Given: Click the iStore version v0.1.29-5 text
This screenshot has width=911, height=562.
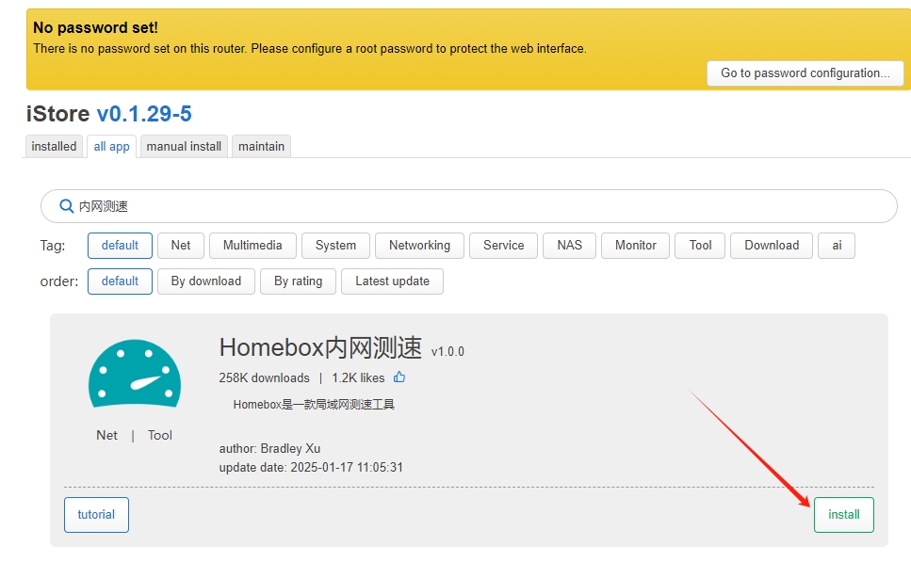Looking at the screenshot, I should [x=144, y=114].
